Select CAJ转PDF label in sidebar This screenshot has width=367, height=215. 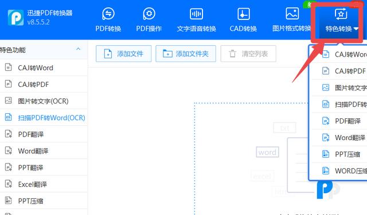(33, 84)
